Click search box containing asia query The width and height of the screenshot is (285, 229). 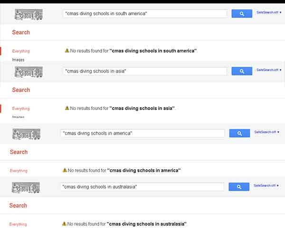145,71
